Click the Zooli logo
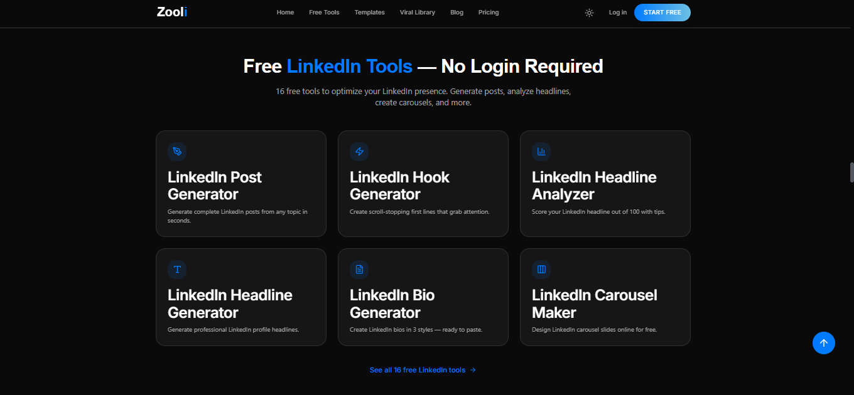The height and width of the screenshot is (395, 854). [x=172, y=12]
